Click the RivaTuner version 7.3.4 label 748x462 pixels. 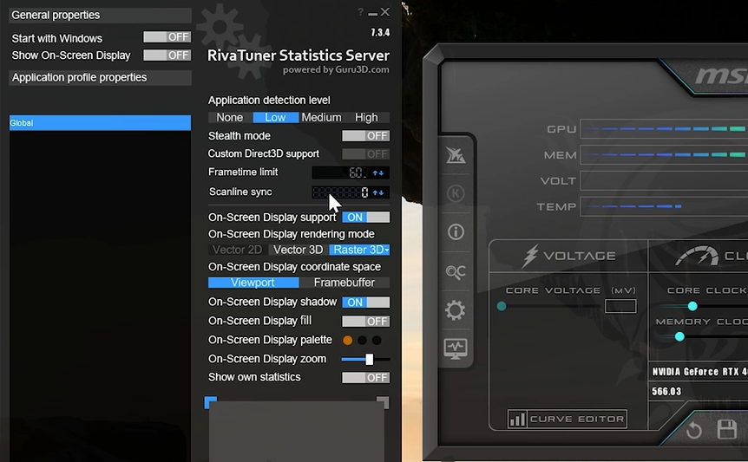tap(380, 32)
